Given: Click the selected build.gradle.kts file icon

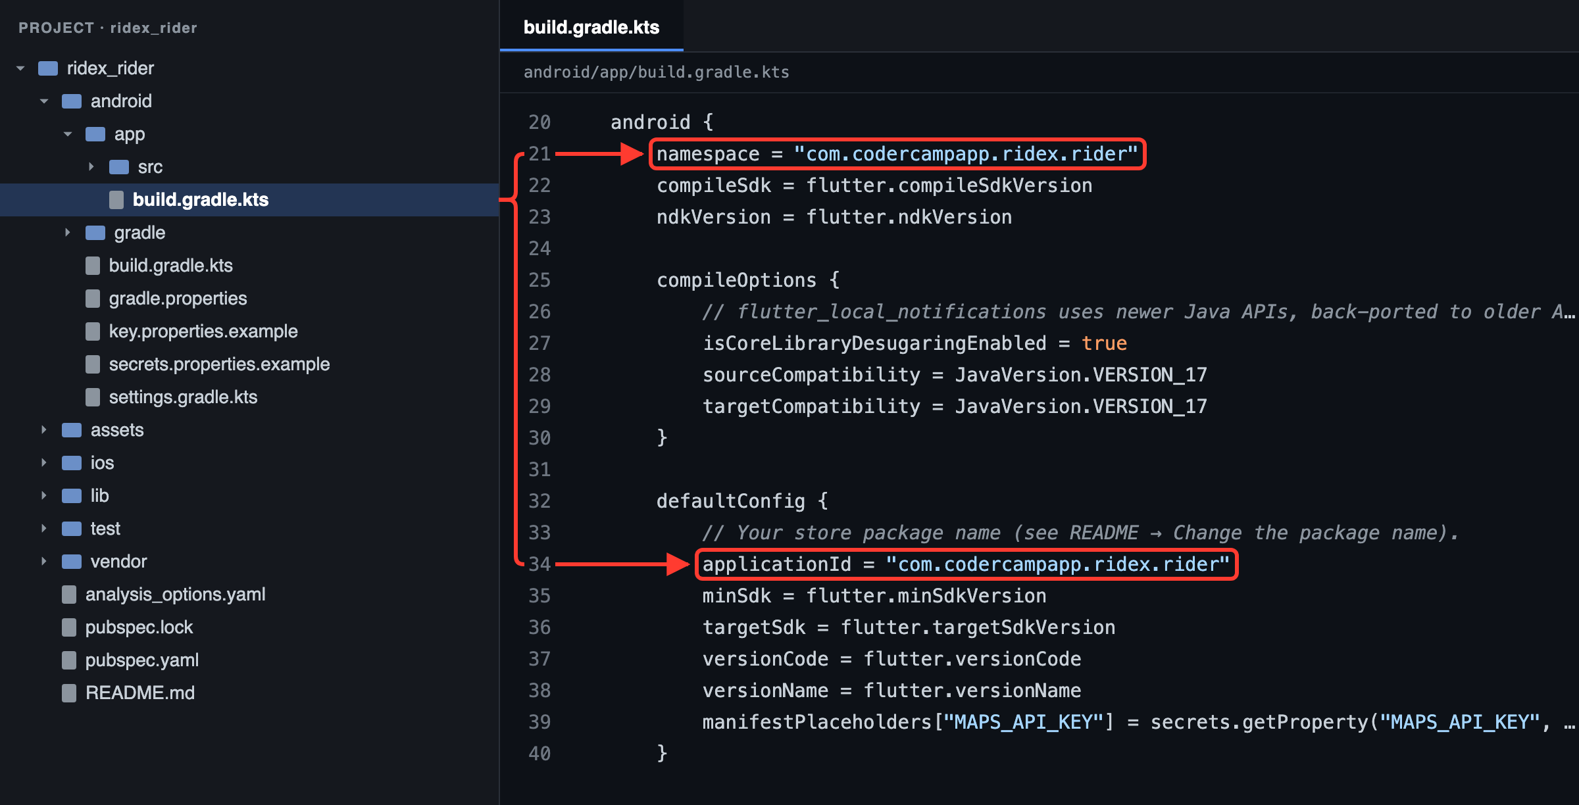Looking at the screenshot, I should pos(116,200).
